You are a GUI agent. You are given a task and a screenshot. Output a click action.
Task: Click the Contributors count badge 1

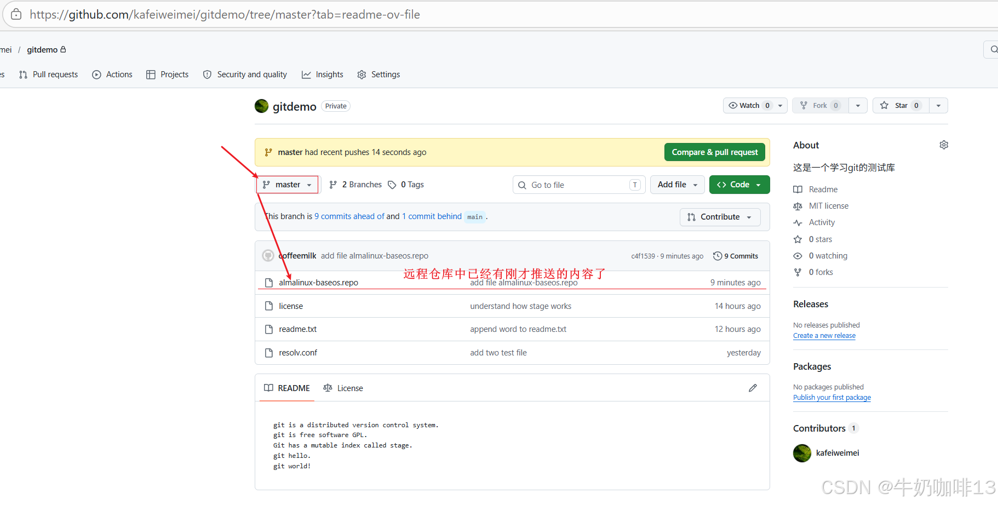pyautogui.click(x=853, y=428)
